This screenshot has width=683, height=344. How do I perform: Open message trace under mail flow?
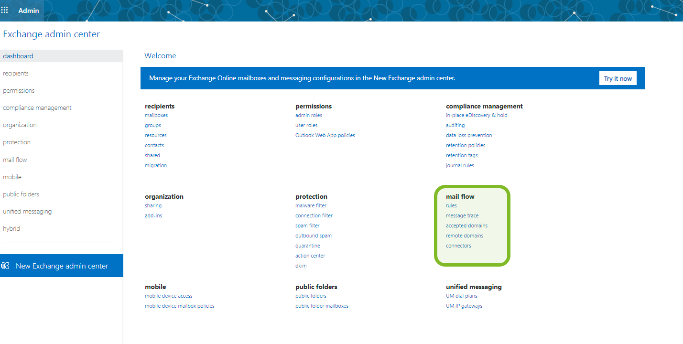(462, 215)
